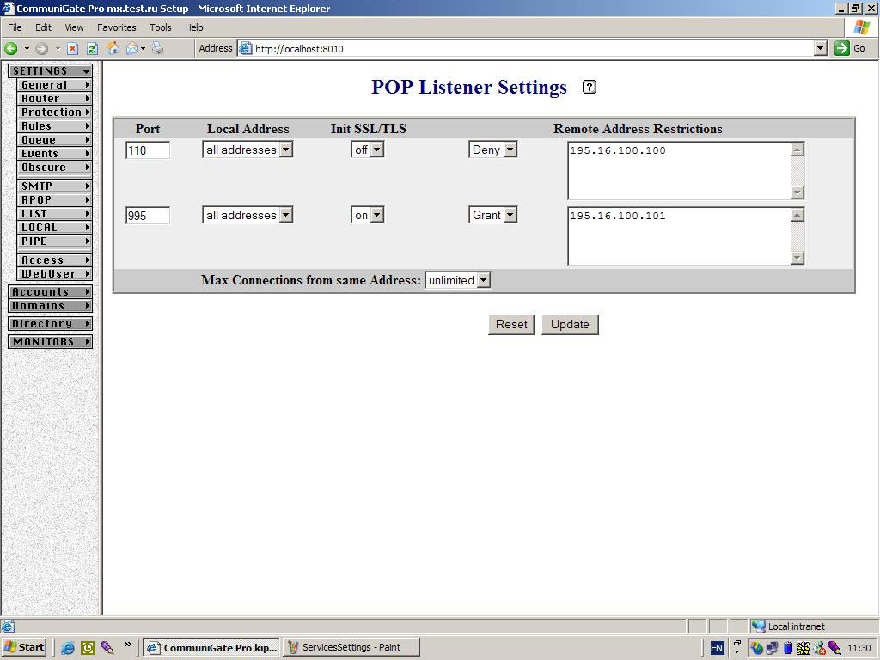
Task: Click the 11:30 clock in the tray
Action: tap(859, 648)
